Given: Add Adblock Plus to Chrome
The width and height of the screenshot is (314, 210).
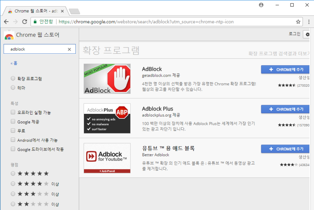Looking at the screenshot, I should 285,109.
